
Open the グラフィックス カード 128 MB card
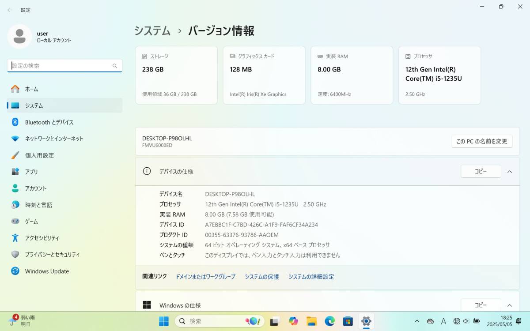click(x=264, y=75)
